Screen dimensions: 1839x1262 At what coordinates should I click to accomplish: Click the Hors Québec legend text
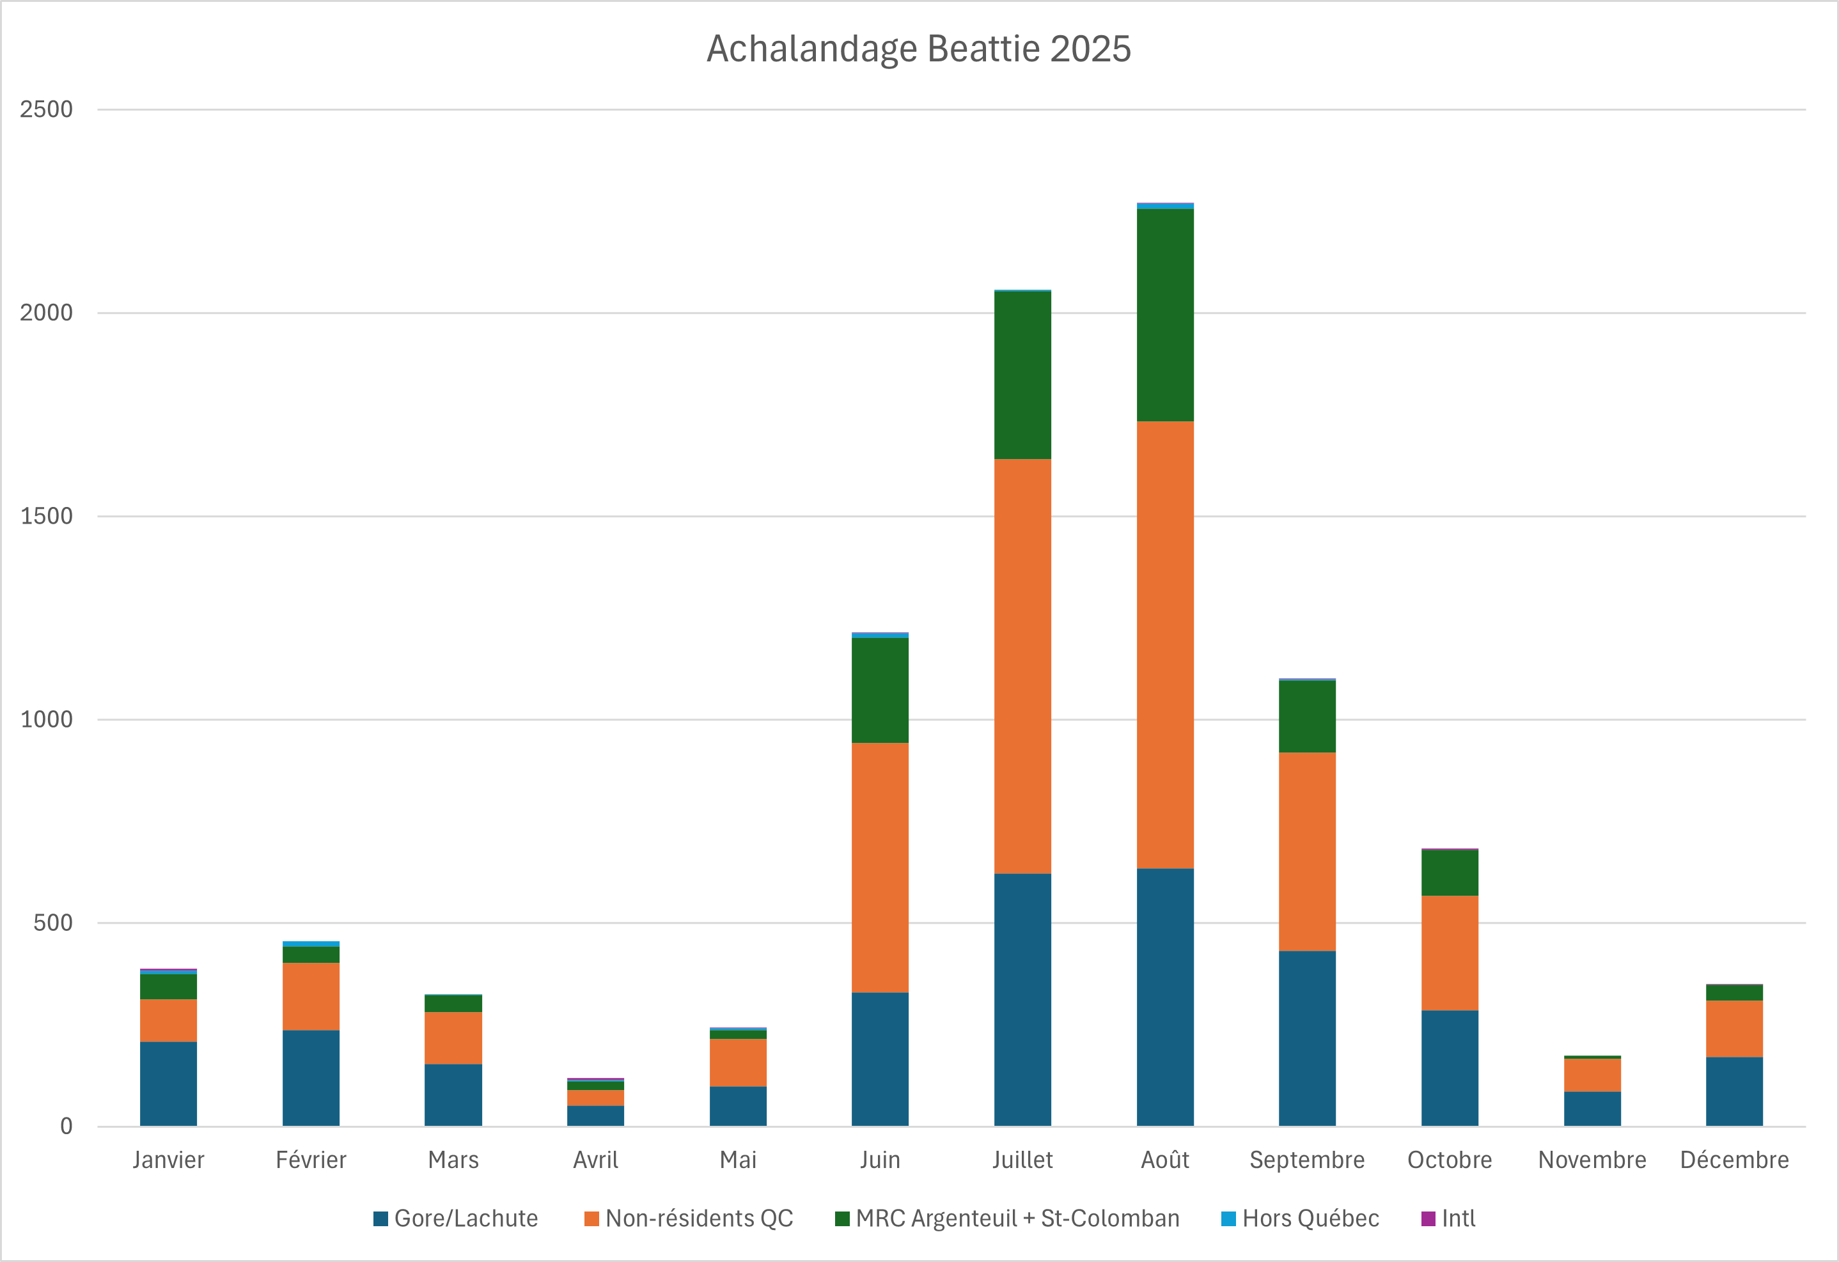point(1310,1219)
